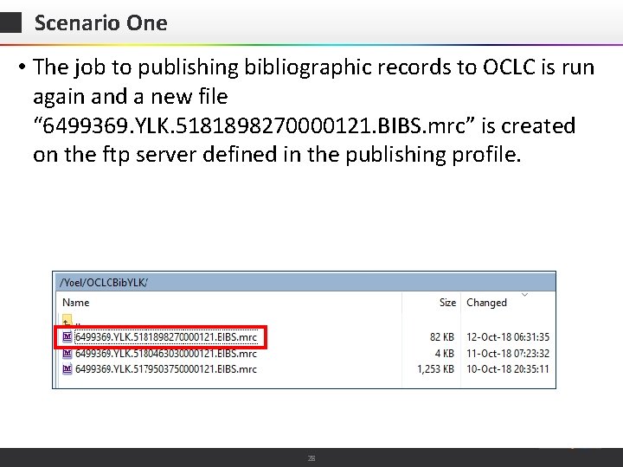
Task: Click the mrc file icon for 5179503750000121
Action: tap(67, 369)
